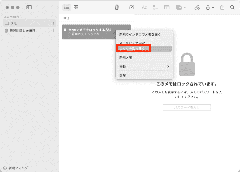Switch to gallery grid view
240x172 pixels.
tap(76, 7)
